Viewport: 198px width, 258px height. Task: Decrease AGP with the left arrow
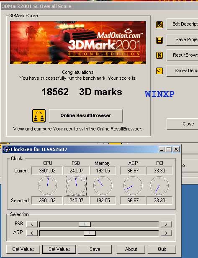pyautogui.click(x=32, y=233)
